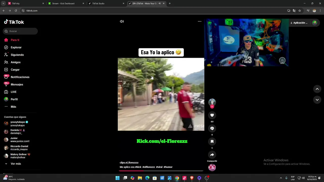324x182 pixels.
Task: Show hidden system tray icons
Action: pyautogui.click(x=281, y=178)
